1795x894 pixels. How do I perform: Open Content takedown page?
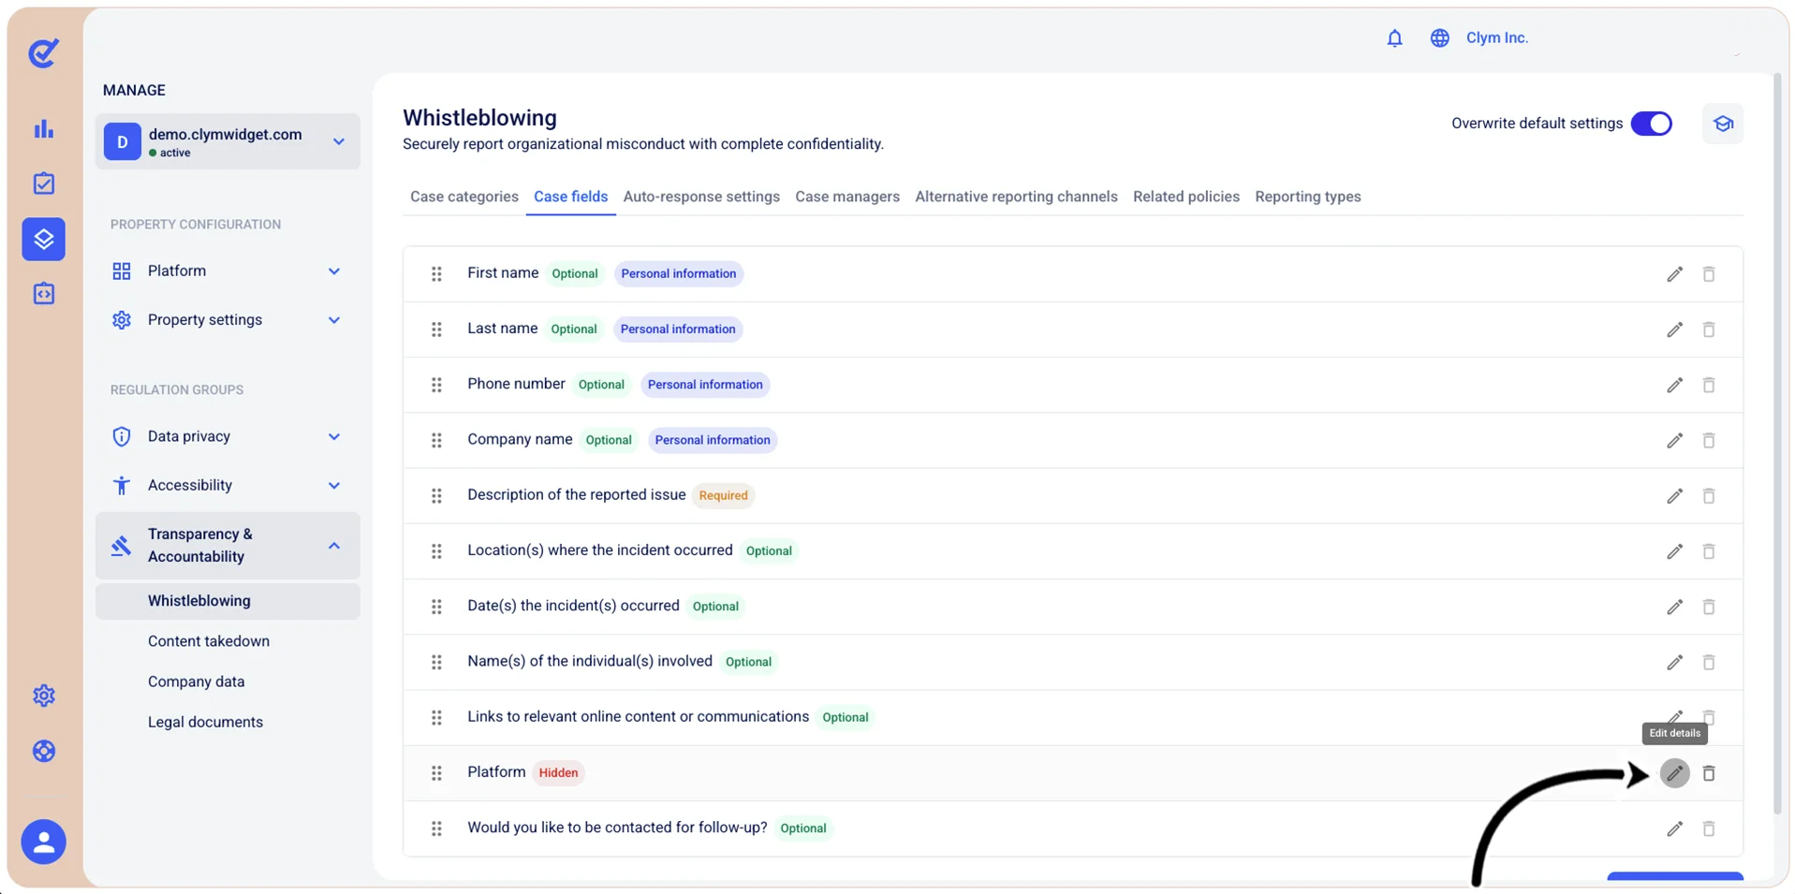[209, 641]
